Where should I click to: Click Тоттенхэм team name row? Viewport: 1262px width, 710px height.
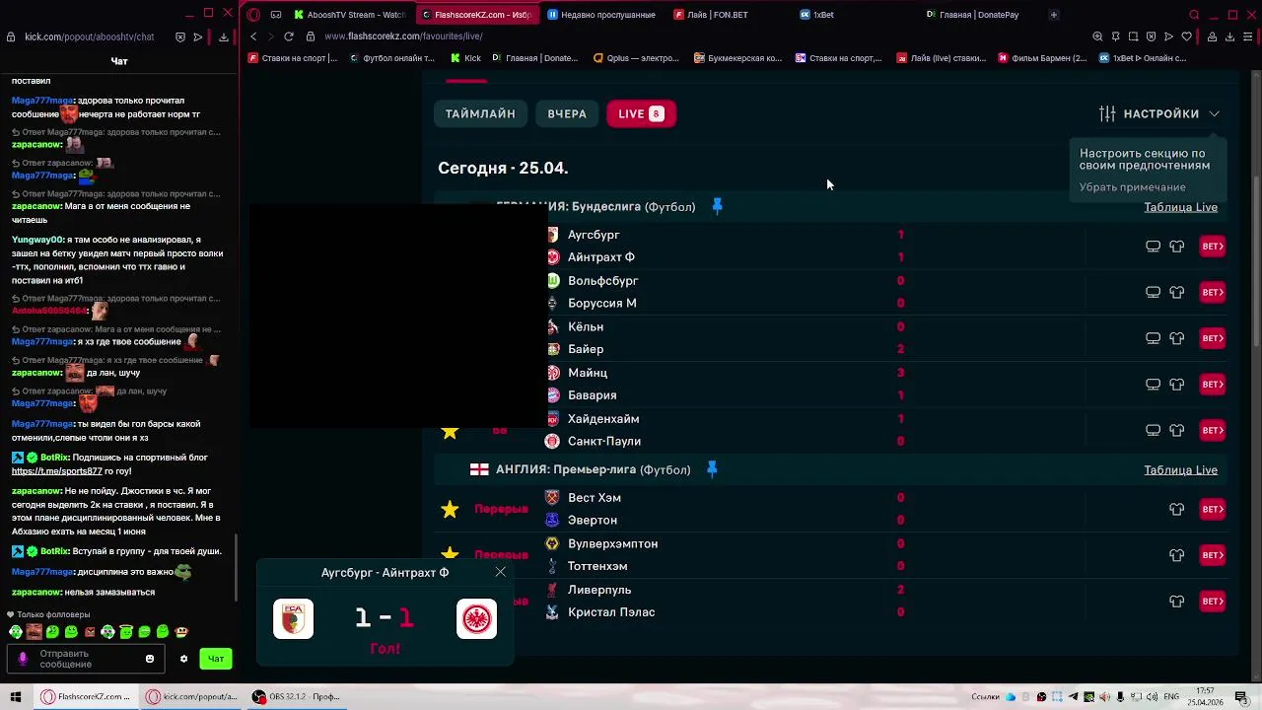pos(597,566)
